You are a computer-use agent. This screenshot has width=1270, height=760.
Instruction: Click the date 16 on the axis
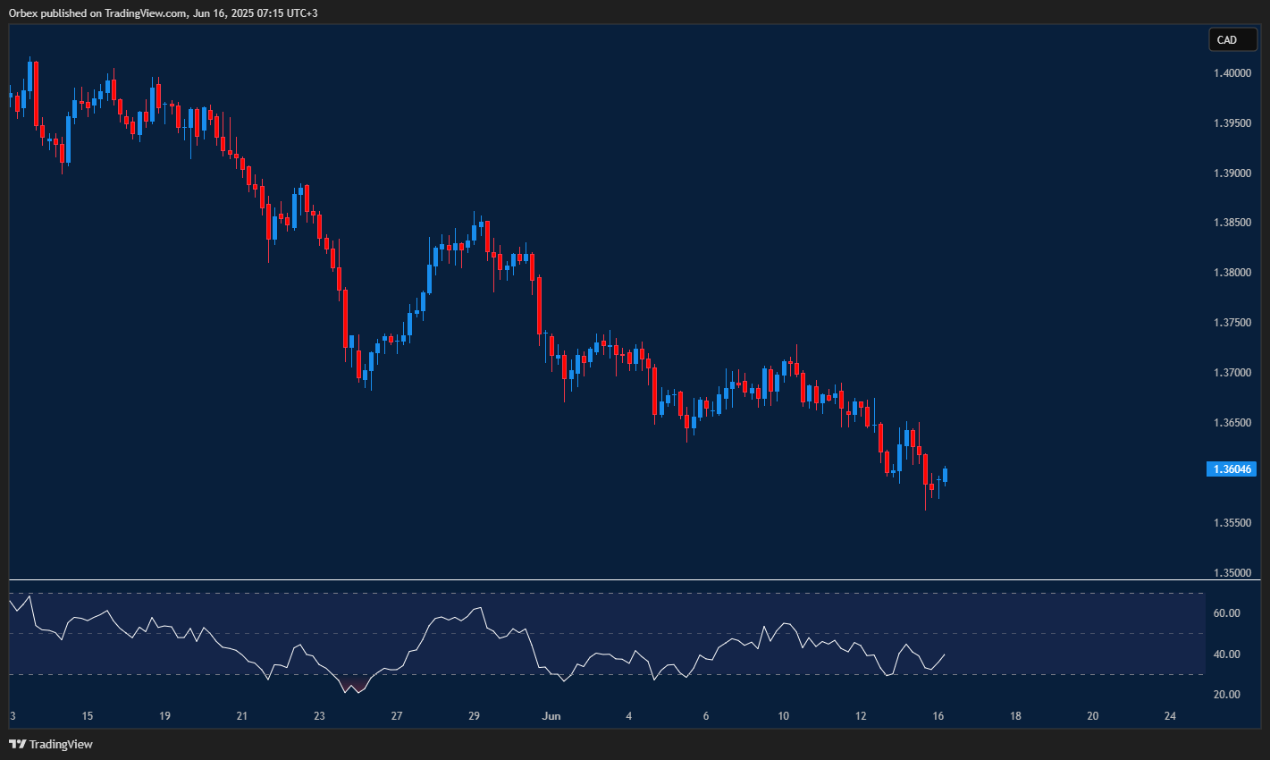click(938, 716)
